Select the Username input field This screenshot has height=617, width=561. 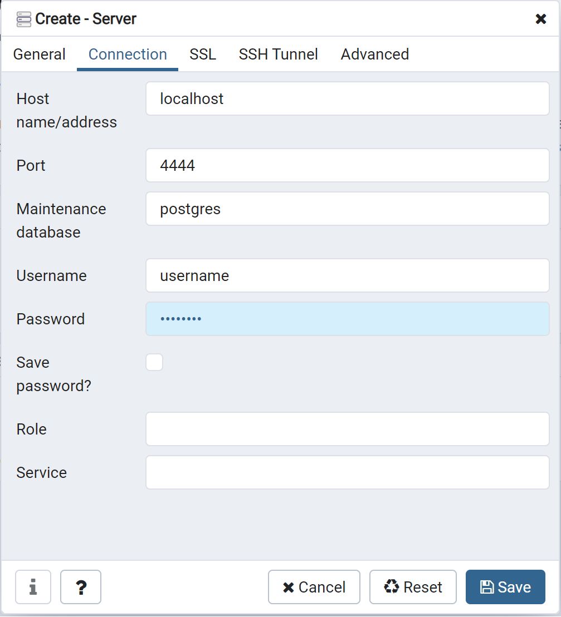point(348,275)
